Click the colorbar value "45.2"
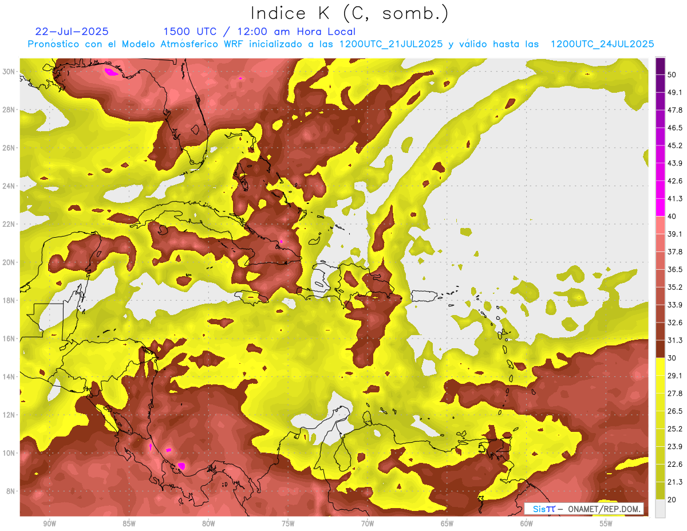The height and width of the screenshot is (531, 687). 675,145
